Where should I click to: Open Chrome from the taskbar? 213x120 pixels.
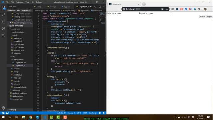click(x=31, y=117)
